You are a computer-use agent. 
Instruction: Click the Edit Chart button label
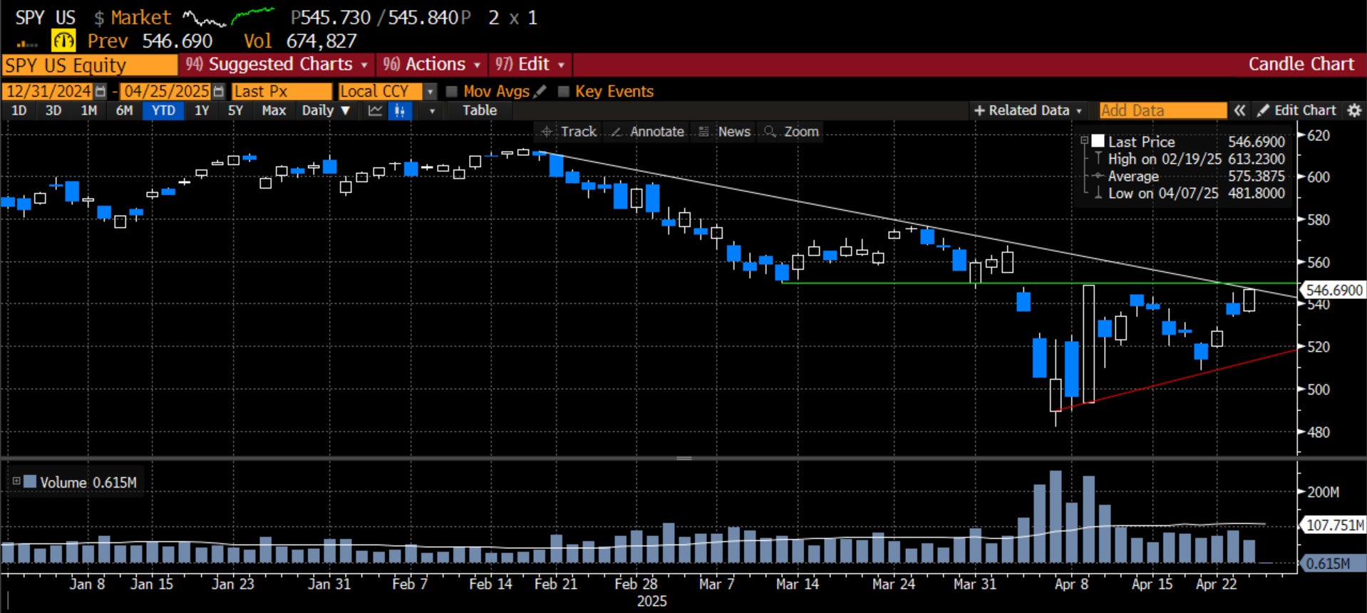1305,110
